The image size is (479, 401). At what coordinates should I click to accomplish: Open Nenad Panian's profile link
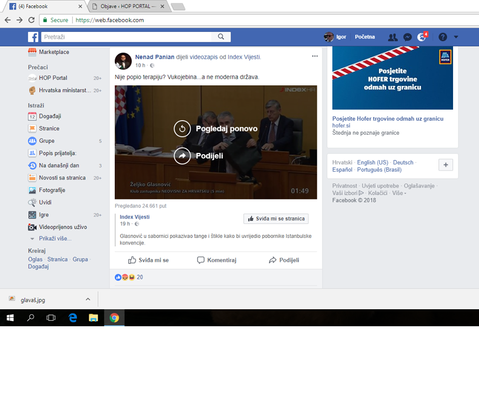point(155,57)
